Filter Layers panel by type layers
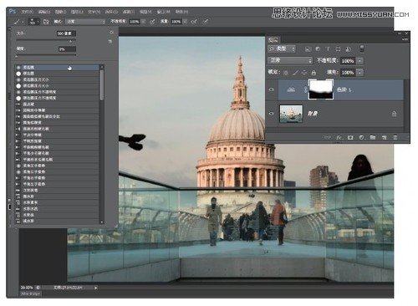This screenshot has width=418, height=306. [328, 49]
